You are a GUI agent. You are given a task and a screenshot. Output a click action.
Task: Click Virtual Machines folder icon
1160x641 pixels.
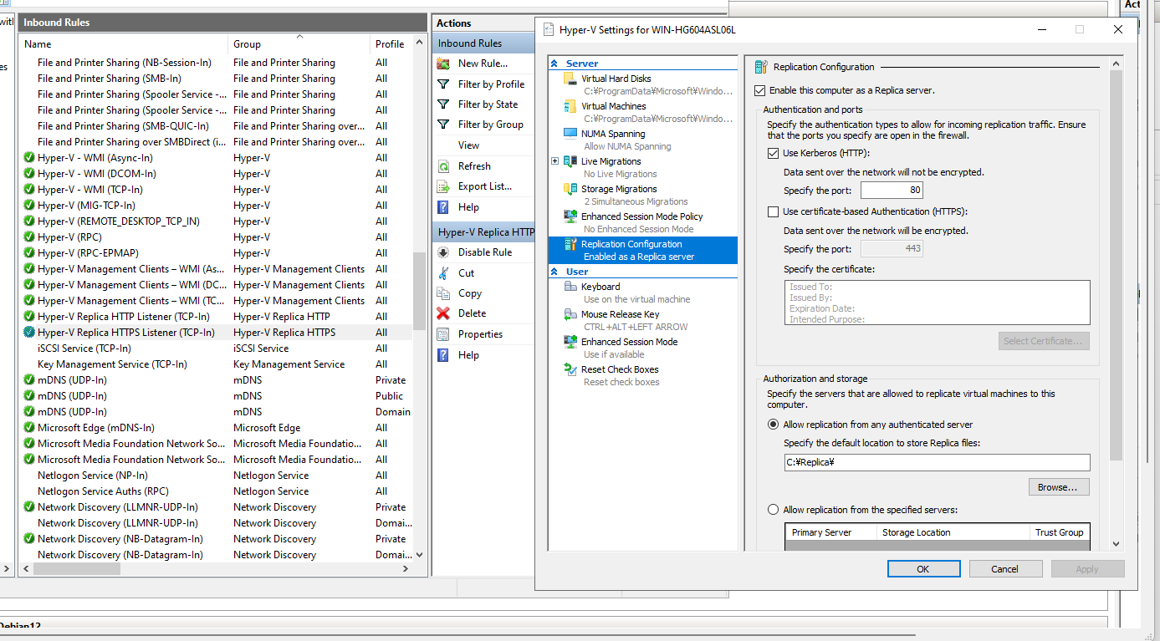570,106
